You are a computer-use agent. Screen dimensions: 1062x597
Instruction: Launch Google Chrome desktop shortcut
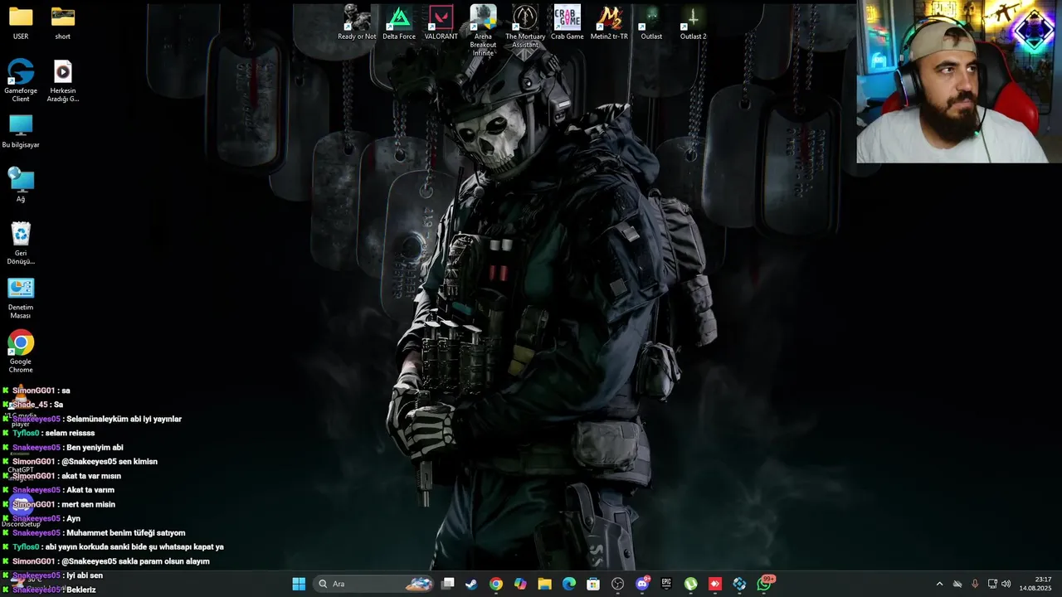21,352
